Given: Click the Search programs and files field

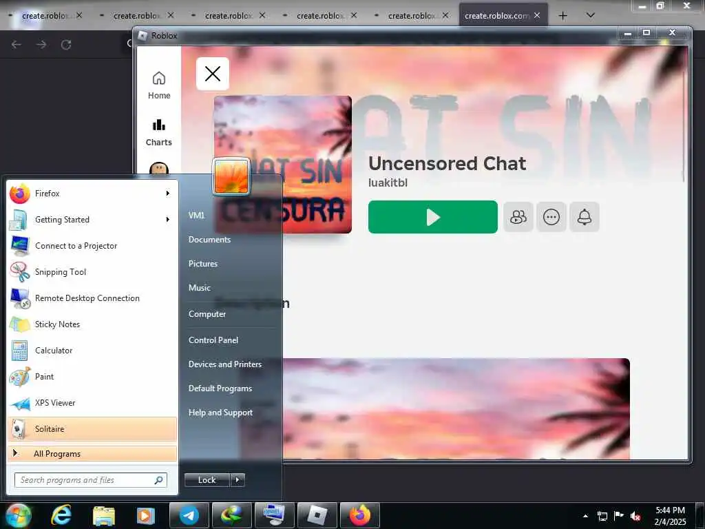Looking at the screenshot, I should [90, 480].
